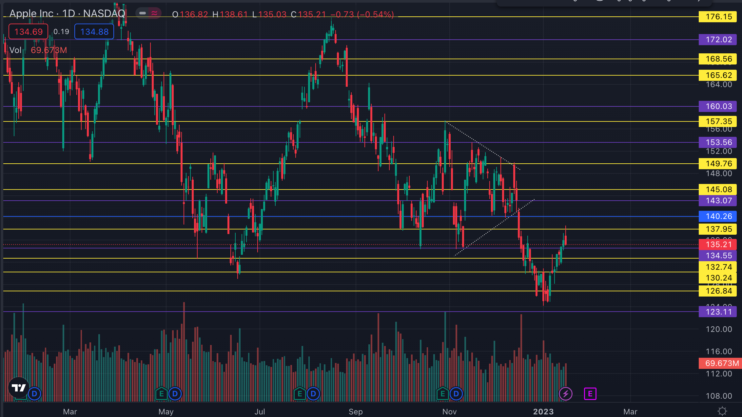Click the closing price C135.21 in header
This screenshot has width=742, height=417.
coord(308,14)
